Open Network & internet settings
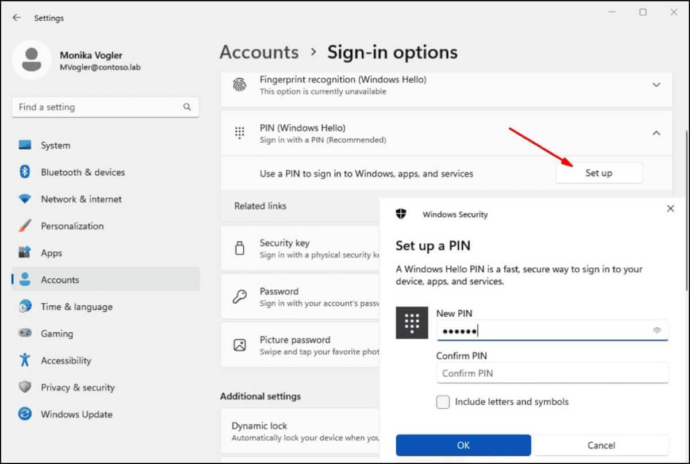Image resolution: width=690 pixels, height=464 pixels. point(106,199)
